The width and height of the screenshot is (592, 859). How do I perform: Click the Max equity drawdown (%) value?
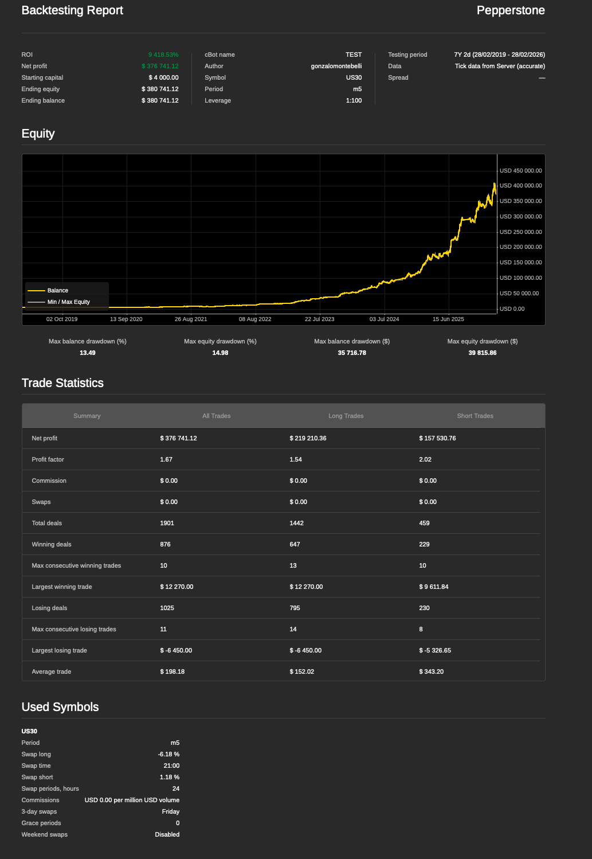220,353
